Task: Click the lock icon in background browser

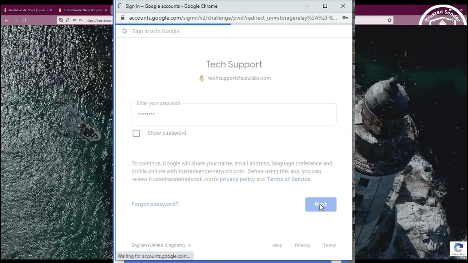Action: [68, 20]
